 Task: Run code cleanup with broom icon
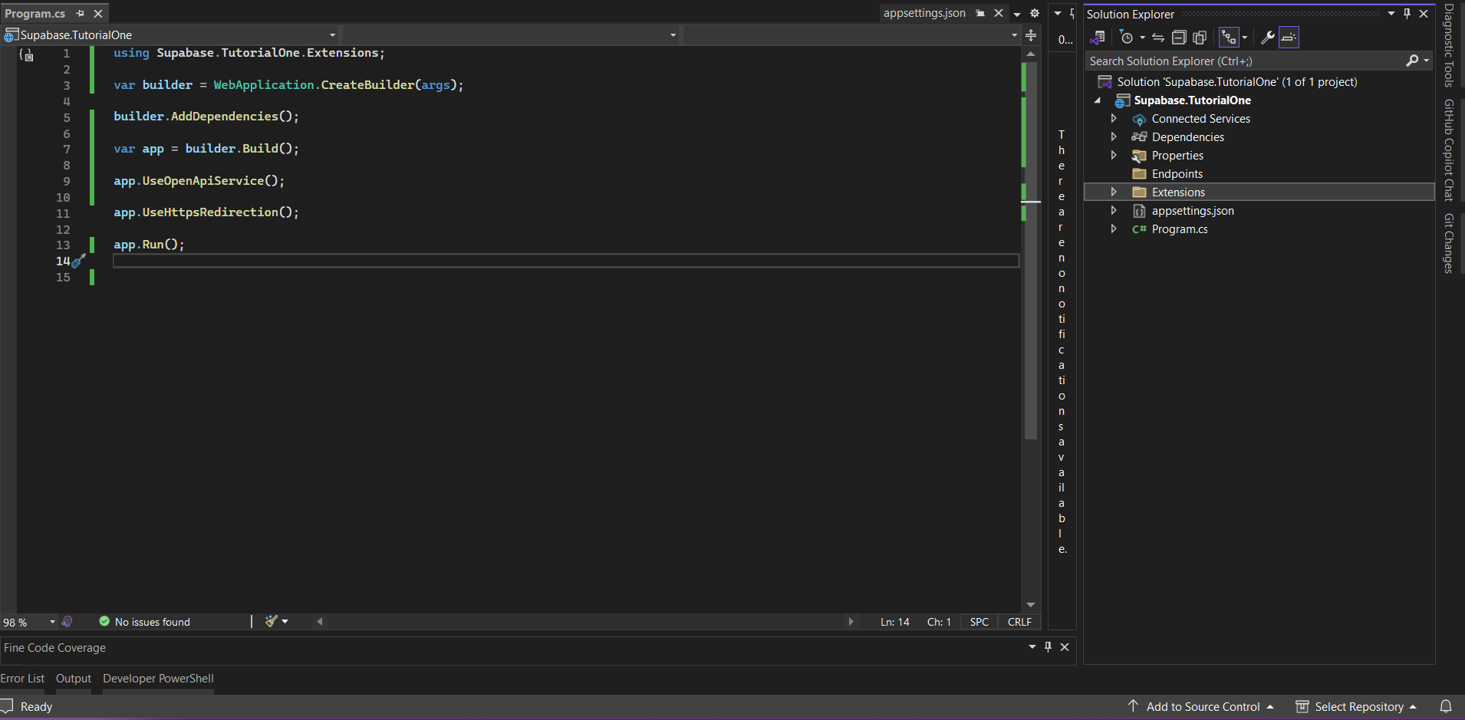tap(271, 622)
